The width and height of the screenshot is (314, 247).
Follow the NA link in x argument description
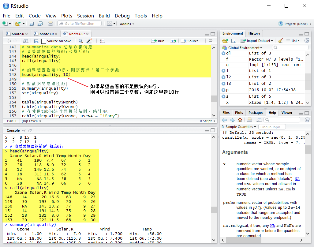coord(297,179)
